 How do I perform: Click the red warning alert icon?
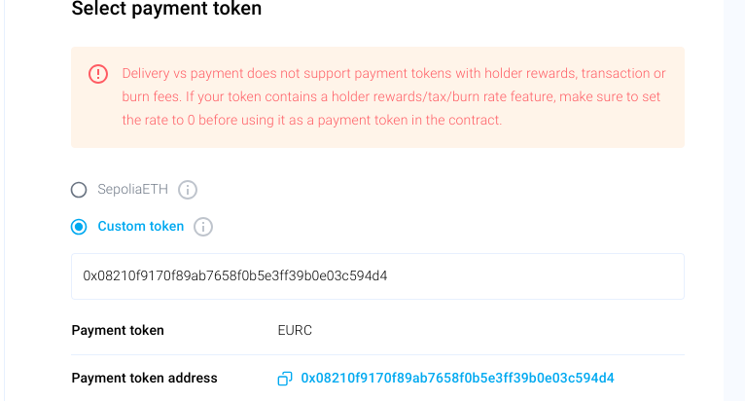point(98,74)
